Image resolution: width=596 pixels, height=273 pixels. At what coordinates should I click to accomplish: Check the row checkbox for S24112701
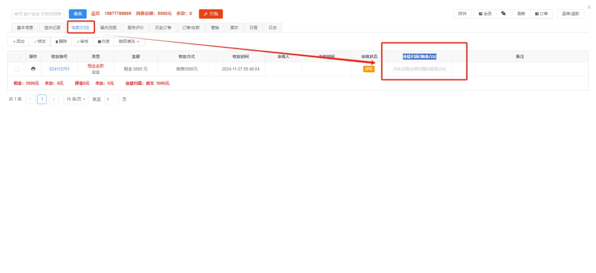(x=17, y=69)
